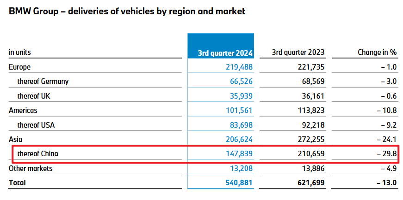Select the Europe row label
This screenshot has height=200, width=403.
(x=19, y=67)
